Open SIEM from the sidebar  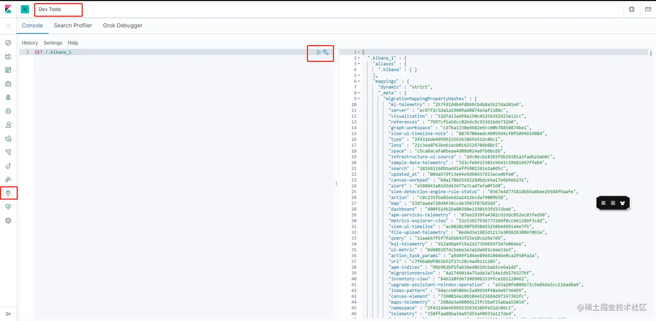click(x=8, y=180)
